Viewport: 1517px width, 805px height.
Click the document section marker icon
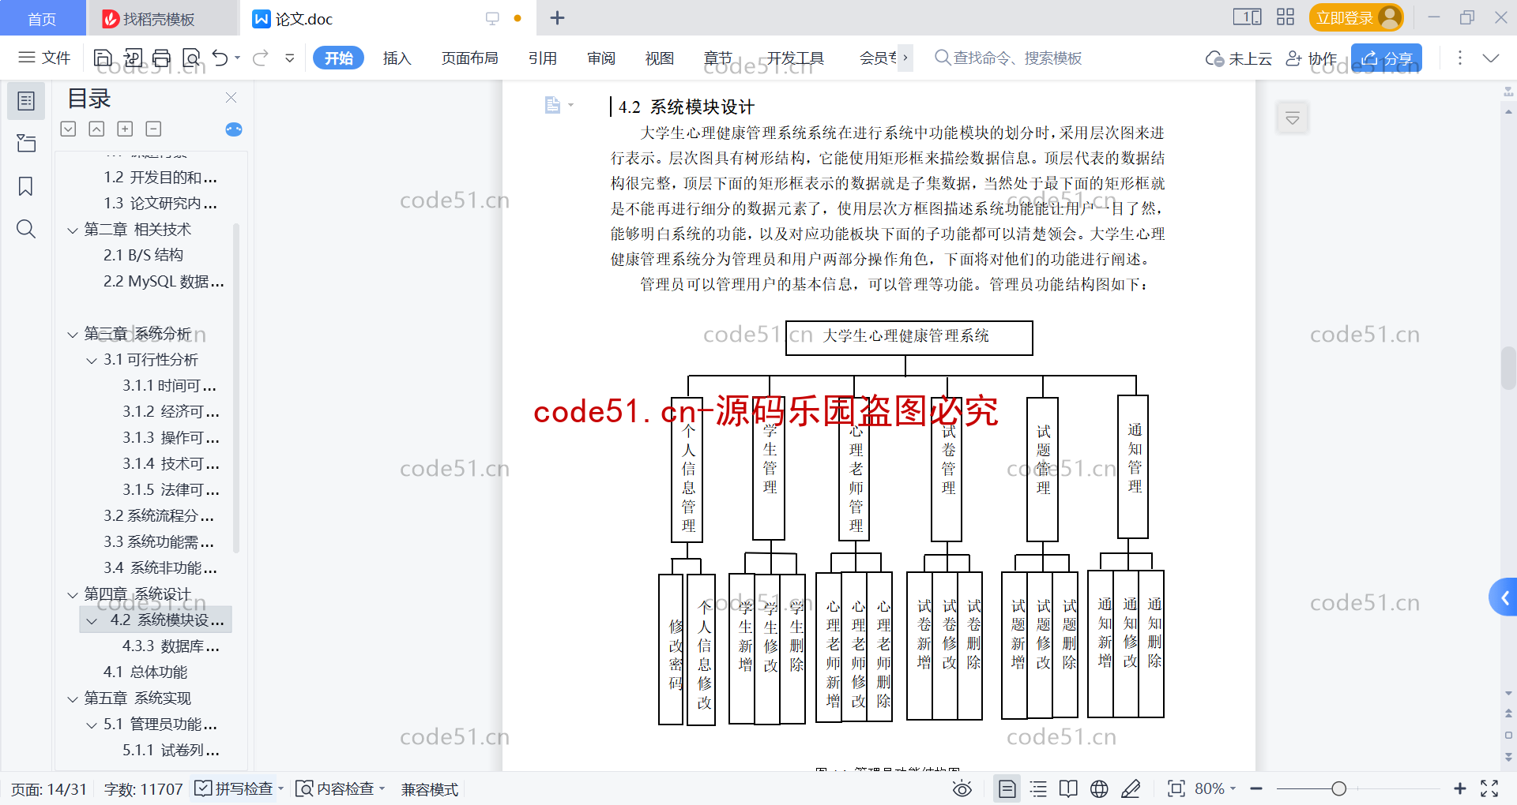tap(553, 104)
